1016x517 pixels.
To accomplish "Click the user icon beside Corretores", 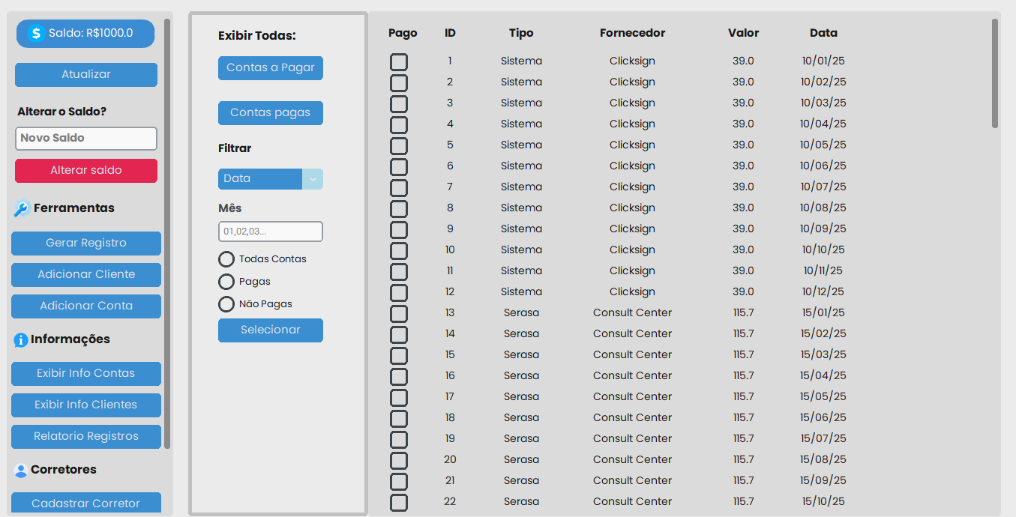I will pos(21,471).
